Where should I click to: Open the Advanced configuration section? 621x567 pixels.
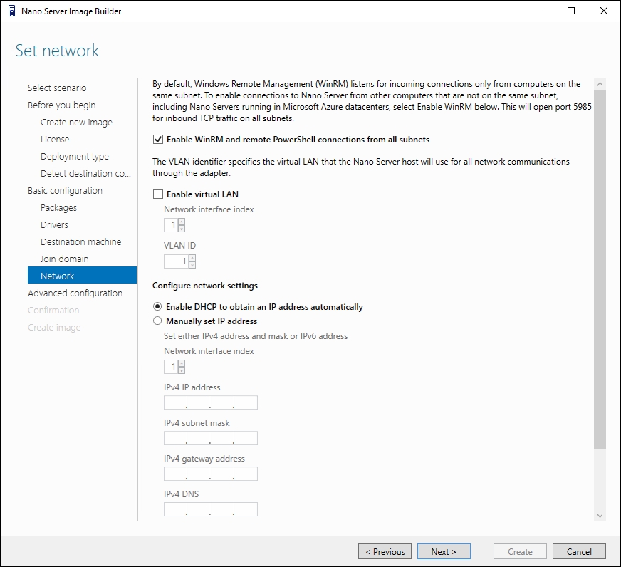click(x=75, y=293)
